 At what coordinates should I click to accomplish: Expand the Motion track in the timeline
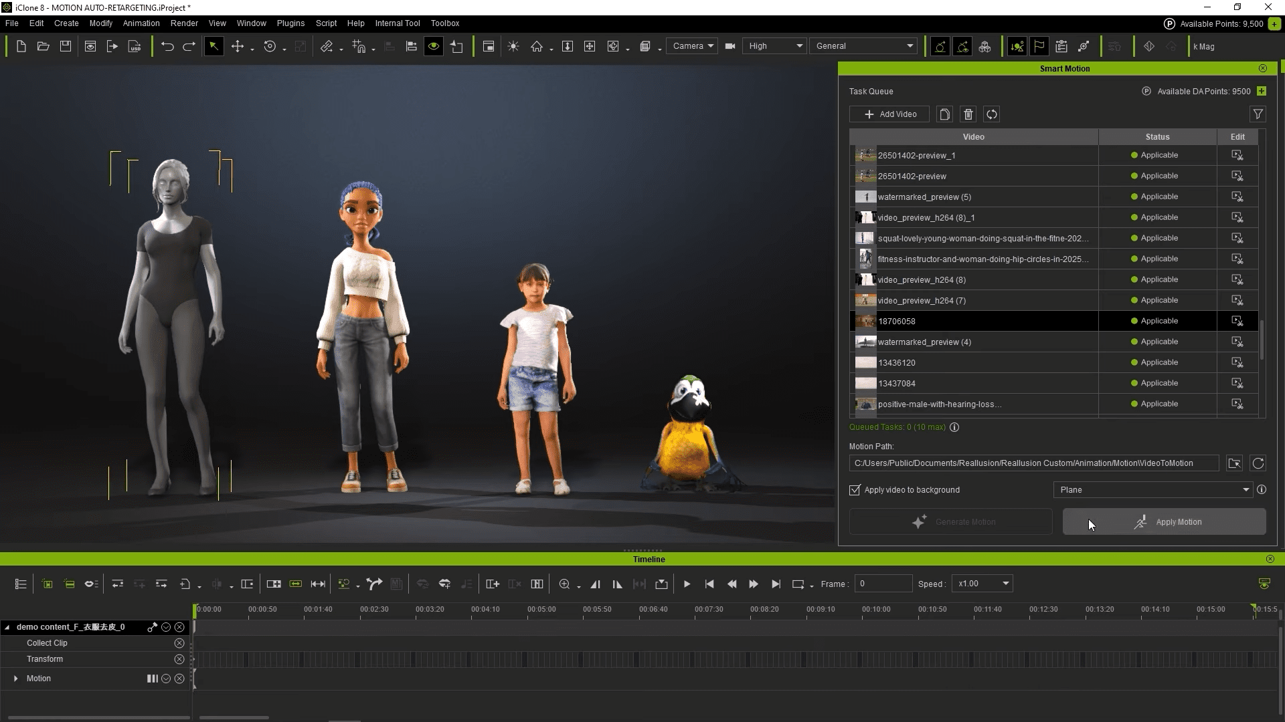click(15, 678)
